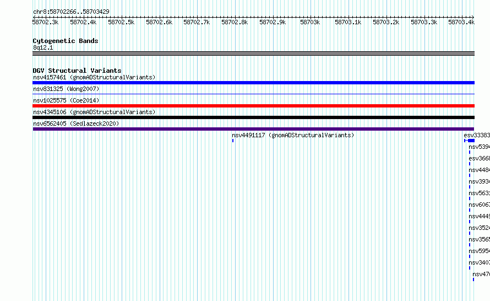Click the 8q12.1 band label
This screenshot has height=301, width=490.
43,47
